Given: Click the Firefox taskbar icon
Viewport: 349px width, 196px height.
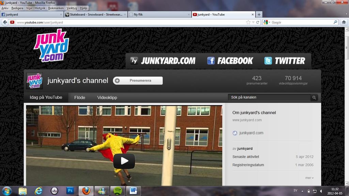Looking at the screenshot, I should (86, 191).
